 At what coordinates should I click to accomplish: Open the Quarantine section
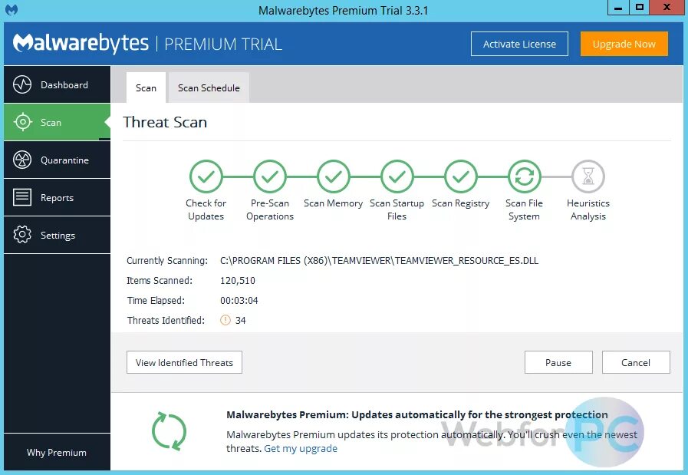(57, 160)
